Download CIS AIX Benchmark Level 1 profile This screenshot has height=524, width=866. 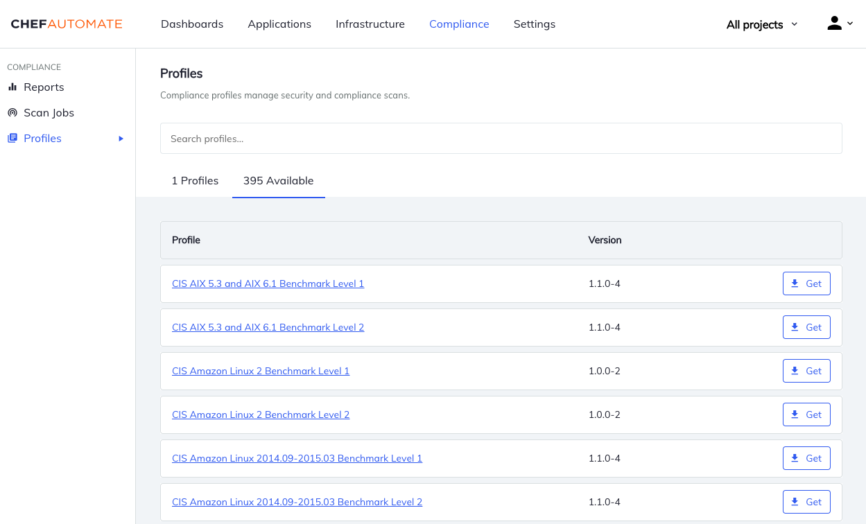tap(806, 283)
